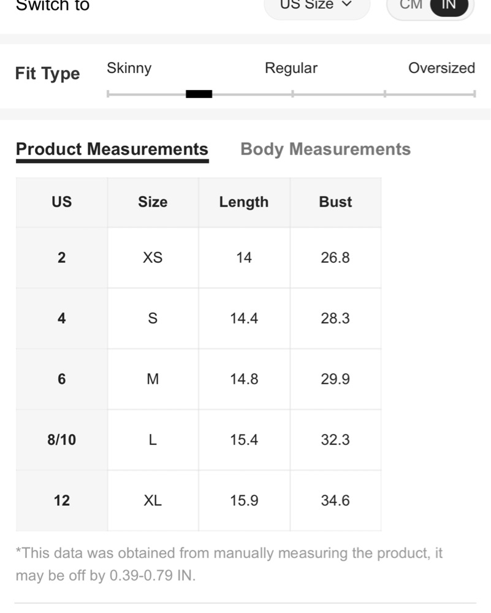
Task: Click the US column header
Action: click(62, 202)
